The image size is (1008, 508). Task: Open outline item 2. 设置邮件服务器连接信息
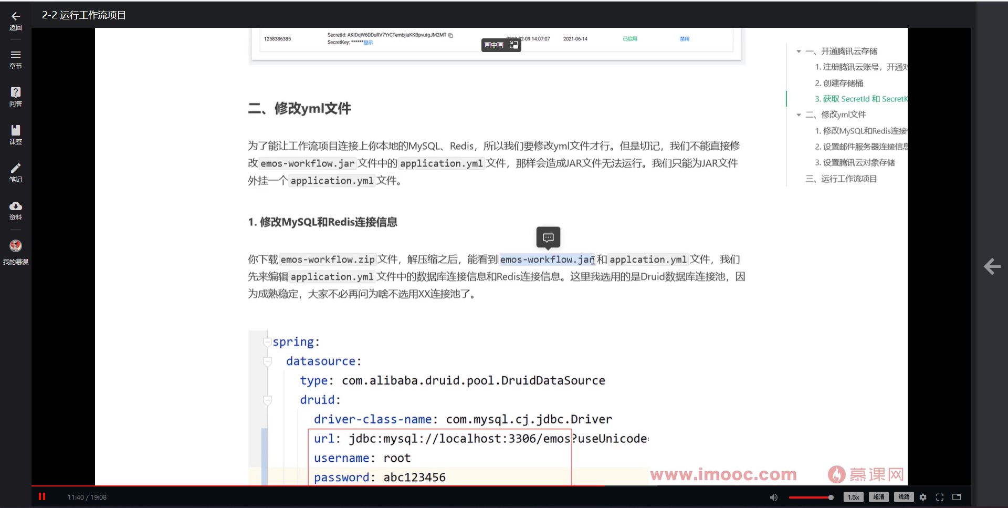861,147
